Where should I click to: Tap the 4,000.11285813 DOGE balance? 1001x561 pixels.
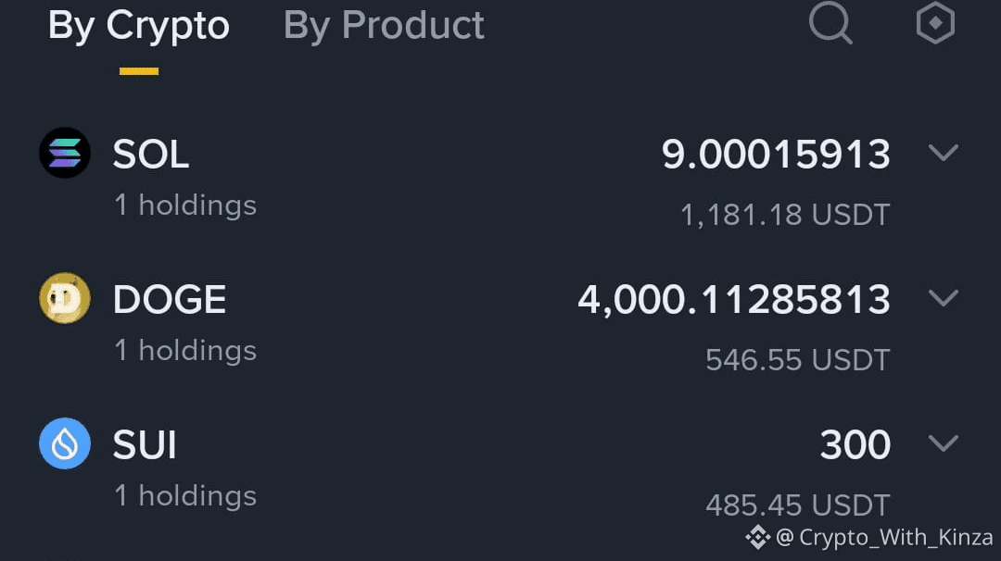734,300
